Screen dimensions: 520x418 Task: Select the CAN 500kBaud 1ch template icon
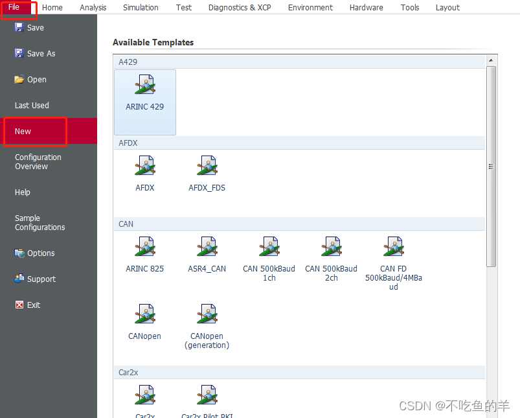269,246
